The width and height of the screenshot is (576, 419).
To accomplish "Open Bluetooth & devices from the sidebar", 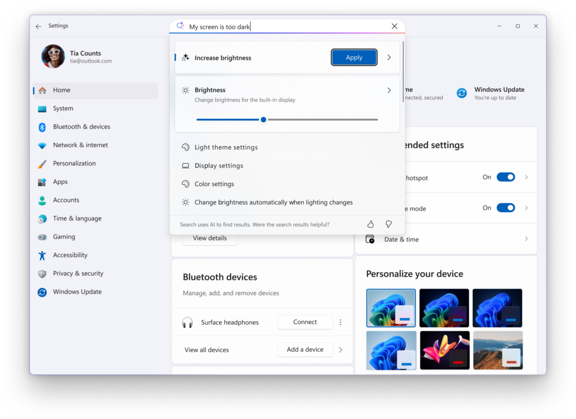I will pos(42,127).
